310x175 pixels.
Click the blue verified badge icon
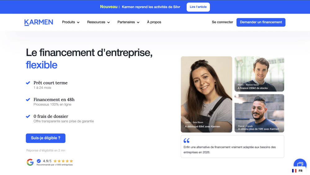39,161
